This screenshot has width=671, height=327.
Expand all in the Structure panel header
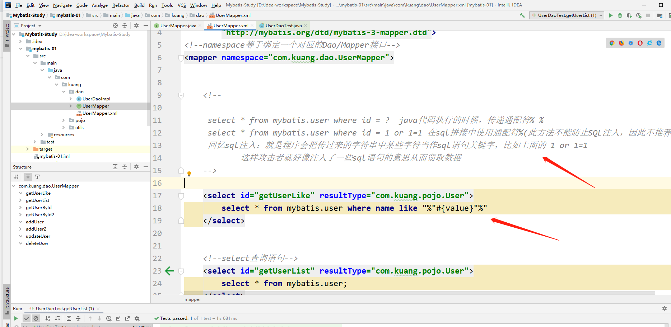tap(115, 167)
